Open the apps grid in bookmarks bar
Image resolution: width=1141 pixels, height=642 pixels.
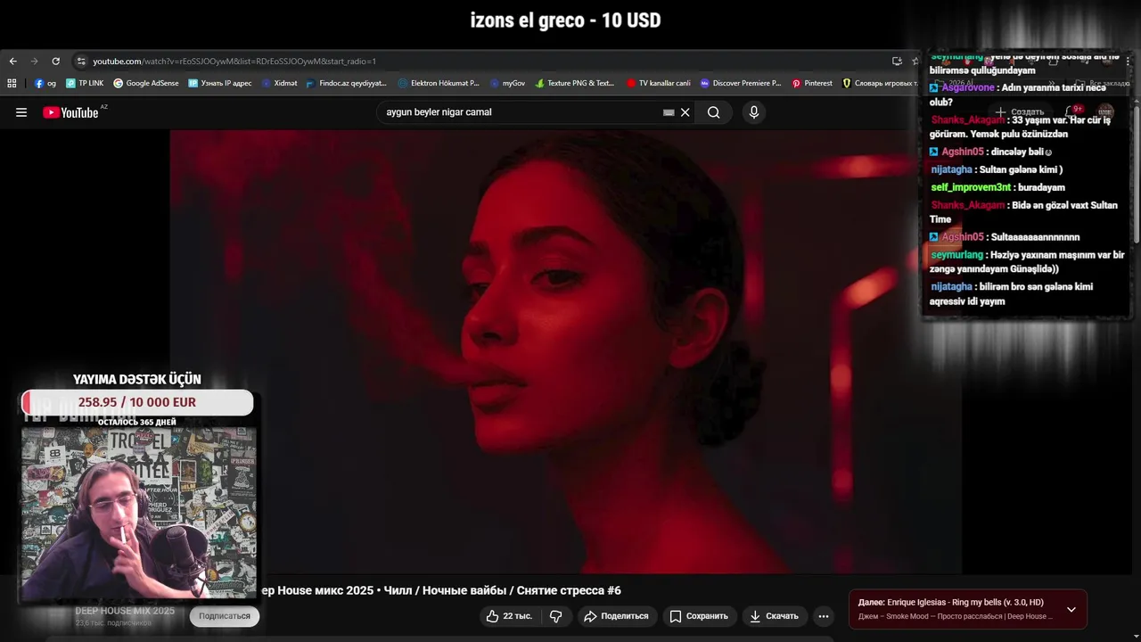coord(12,83)
